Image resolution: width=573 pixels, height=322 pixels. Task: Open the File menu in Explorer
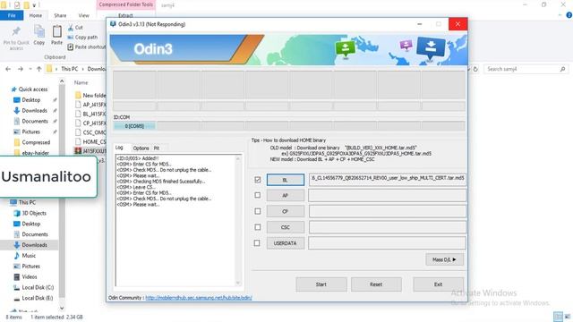point(12,15)
